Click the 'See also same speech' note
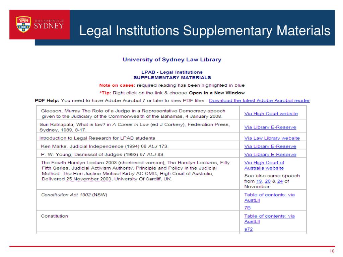 coord(272,181)
